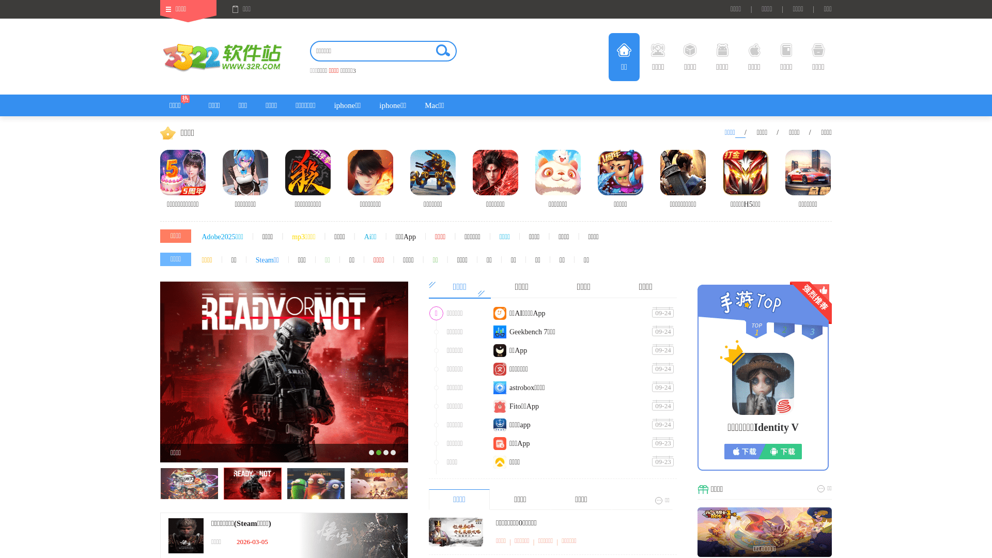The image size is (992, 558).
Task: Open the Mac item in blue nav bar
Action: [x=435, y=105]
